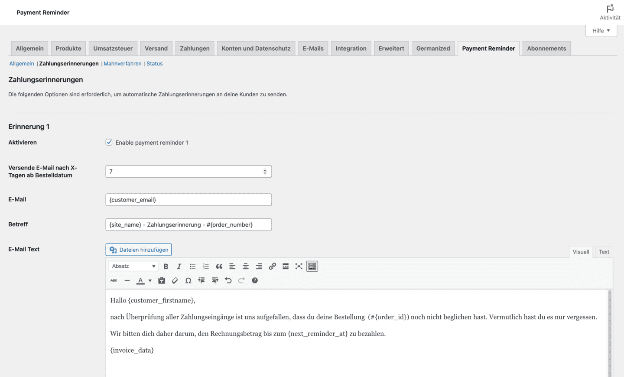Open the Absatz paragraph format dropdown
This screenshot has height=377, width=624.
[133, 266]
